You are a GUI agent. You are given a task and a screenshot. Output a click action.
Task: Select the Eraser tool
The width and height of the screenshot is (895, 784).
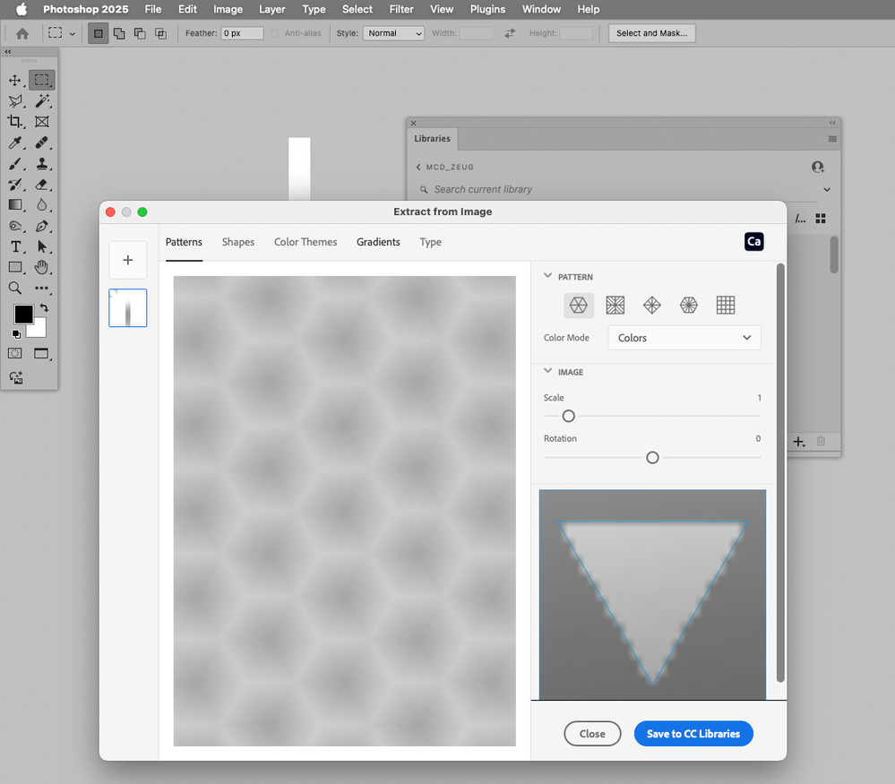coord(42,185)
